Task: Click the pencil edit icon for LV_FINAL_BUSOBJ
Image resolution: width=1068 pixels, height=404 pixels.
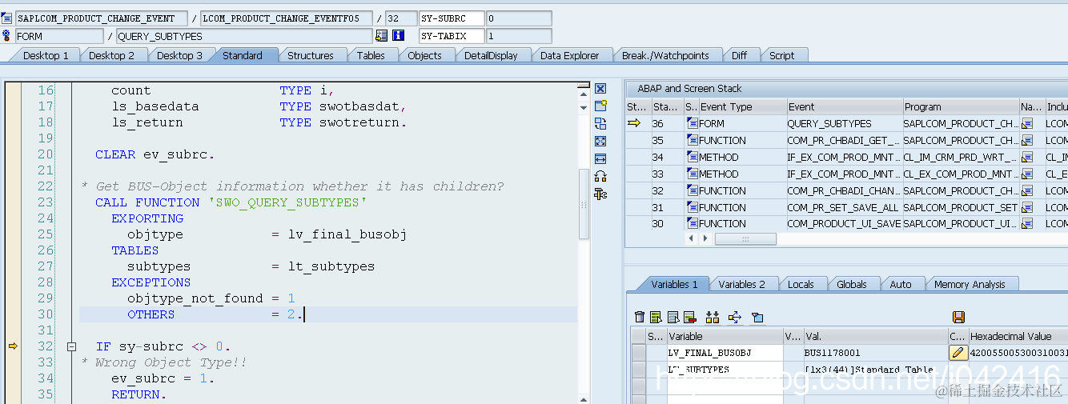Action: point(958,353)
